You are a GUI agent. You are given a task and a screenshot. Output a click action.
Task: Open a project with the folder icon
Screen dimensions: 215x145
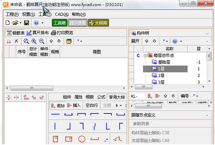click(x=15, y=23)
